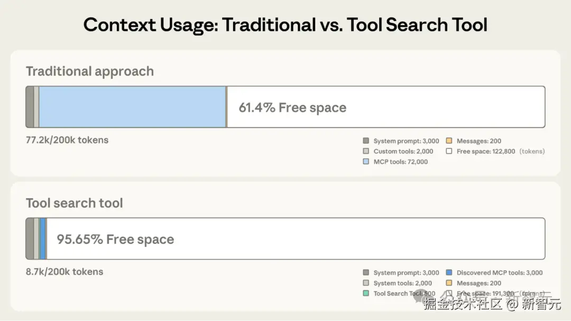Click the green Tool Search Tool swatch

click(x=366, y=294)
